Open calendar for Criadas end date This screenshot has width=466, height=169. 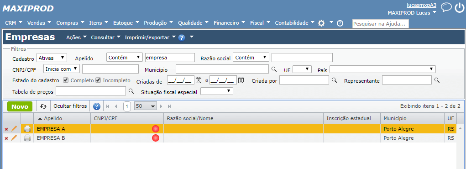coord(241,80)
